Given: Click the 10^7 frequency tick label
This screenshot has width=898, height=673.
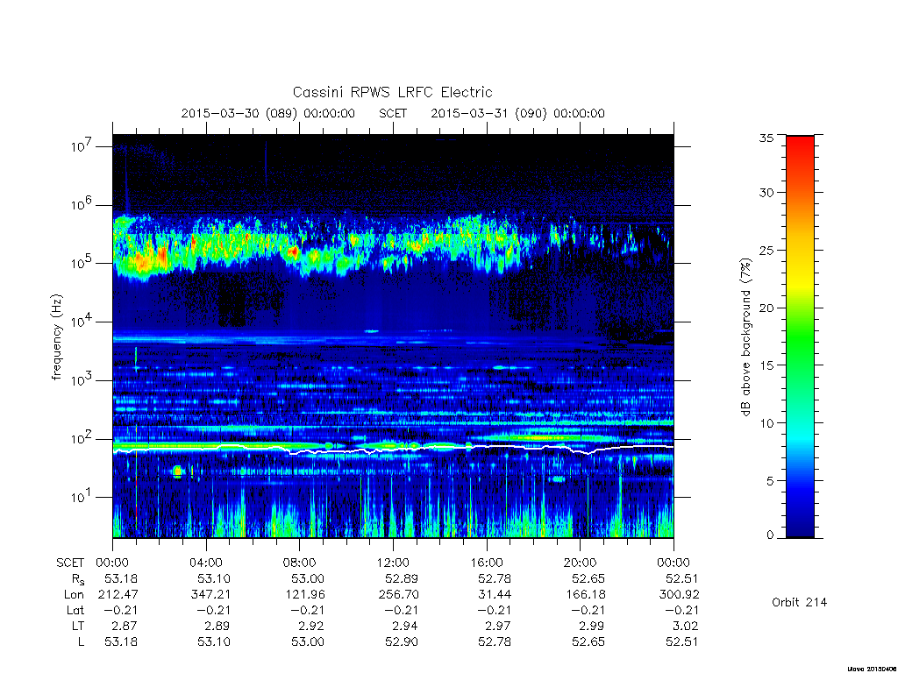Looking at the screenshot, I should click(x=82, y=146).
